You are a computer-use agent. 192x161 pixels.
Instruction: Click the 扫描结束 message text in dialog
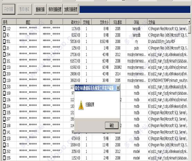tap(90, 104)
